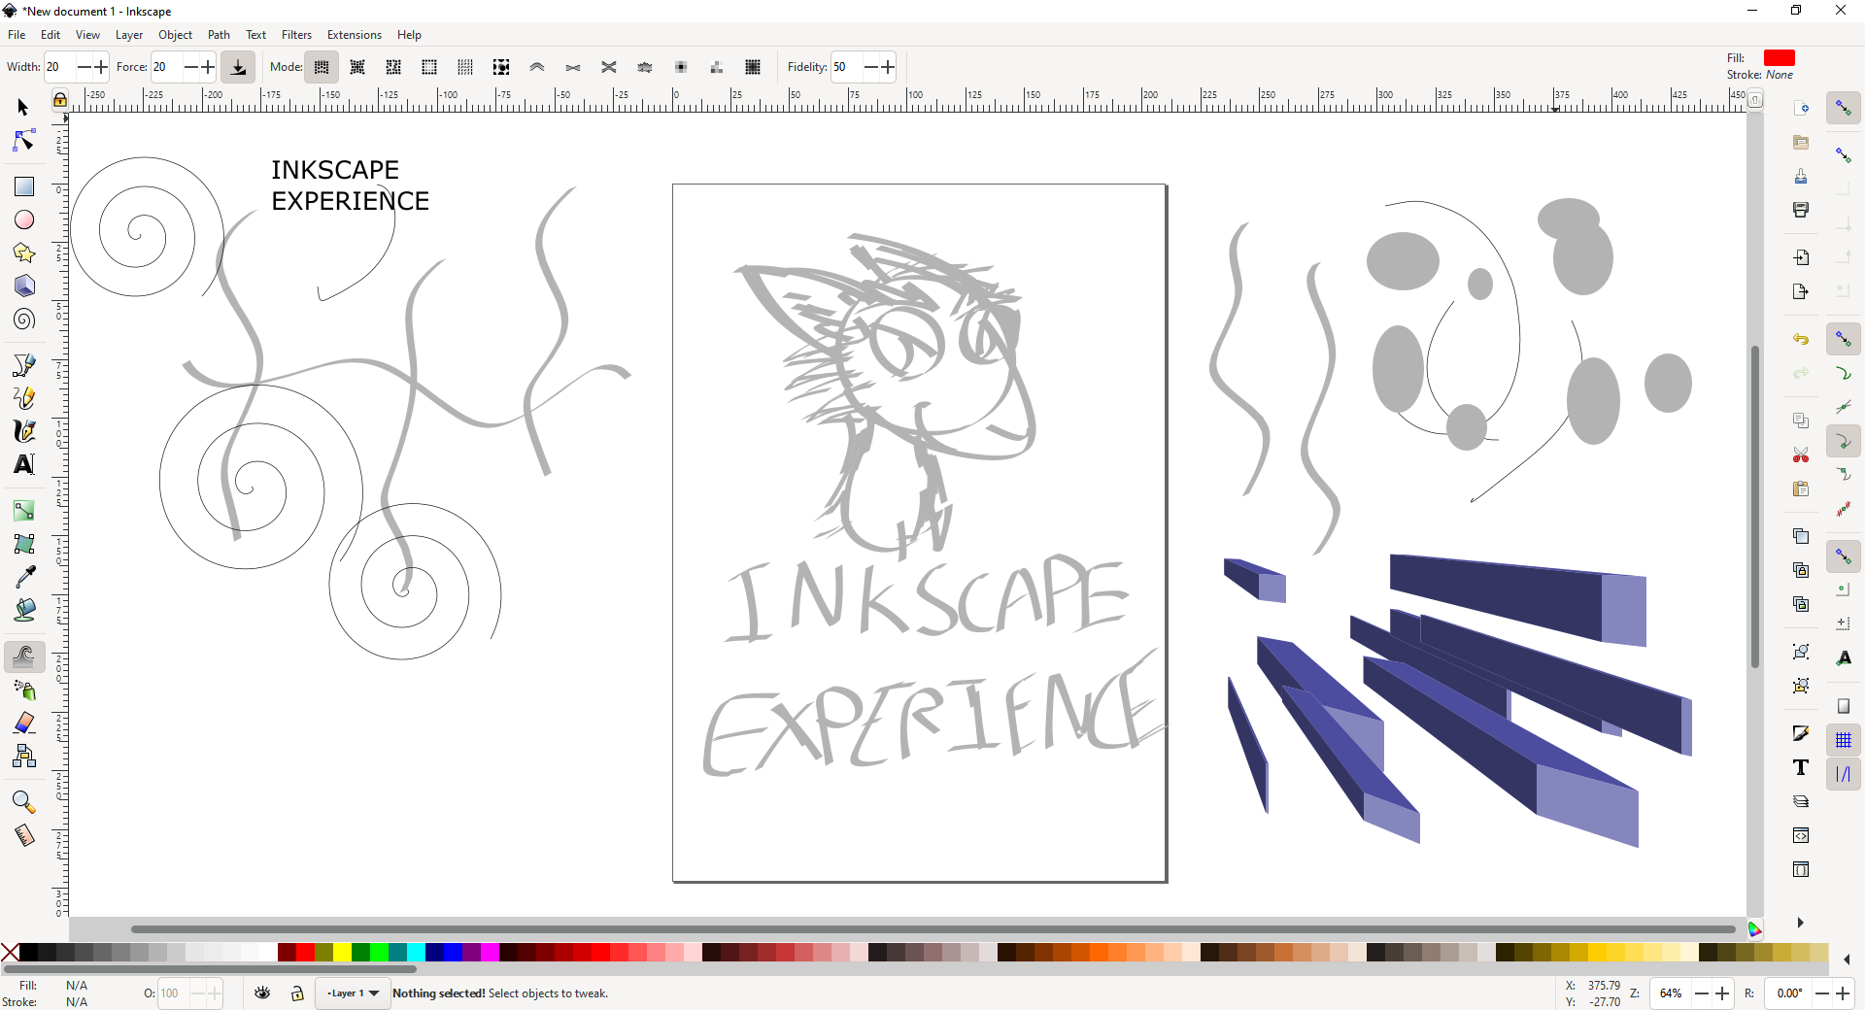Choose the Push paths tweak mode
This screenshot has width=1865, height=1010.
click(537, 67)
